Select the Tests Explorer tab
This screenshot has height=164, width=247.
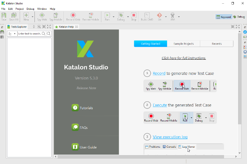(17, 27)
